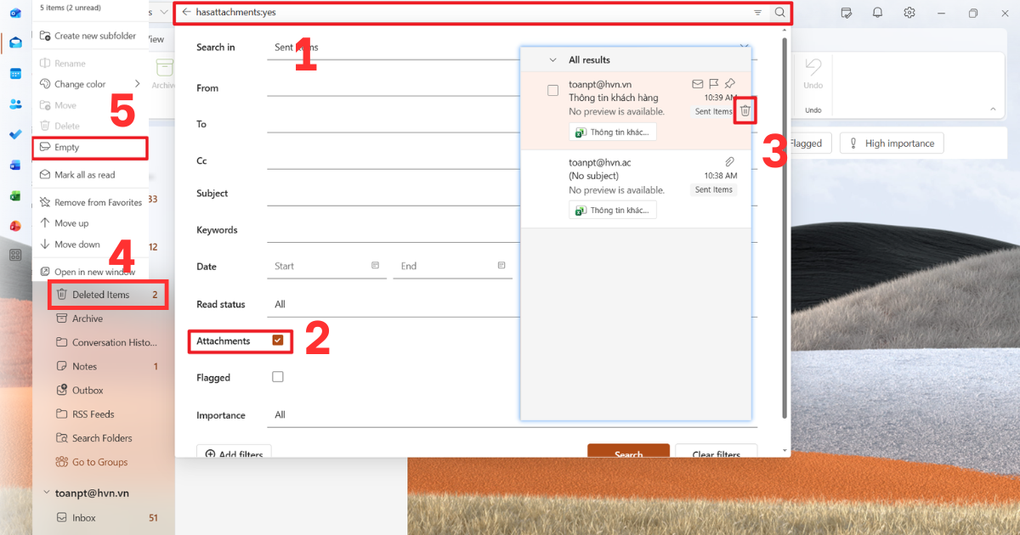Delete the first search result with trash icon
The image size is (1020, 535).
tap(745, 110)
